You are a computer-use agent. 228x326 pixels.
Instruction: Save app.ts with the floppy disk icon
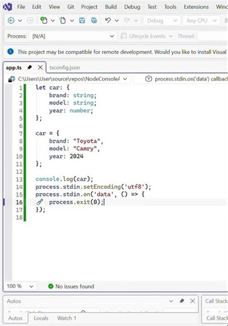pos(82,21)
